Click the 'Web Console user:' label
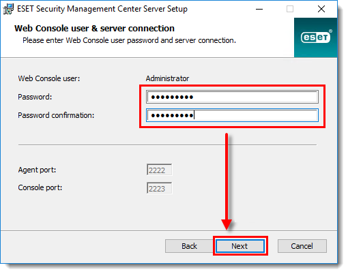This screenshot has height=274, width=348. (x=49, y=78)
